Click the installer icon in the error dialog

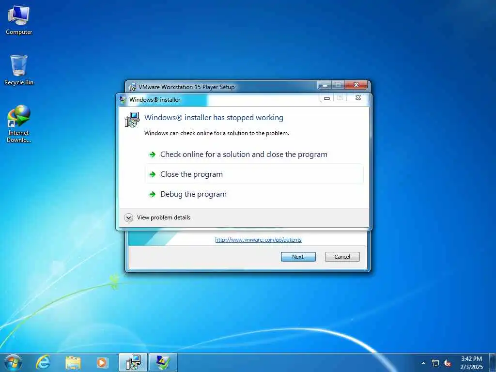(132, 120)
